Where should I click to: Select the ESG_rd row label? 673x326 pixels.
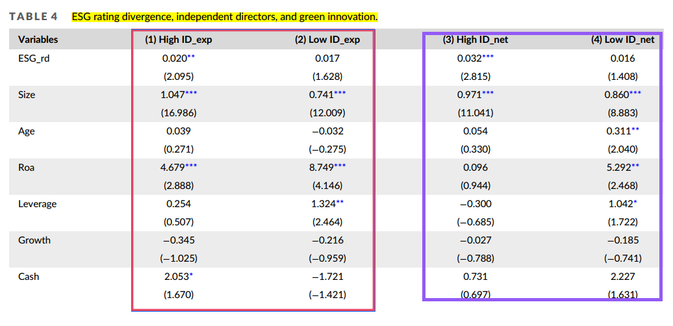(x=34, y=58)
